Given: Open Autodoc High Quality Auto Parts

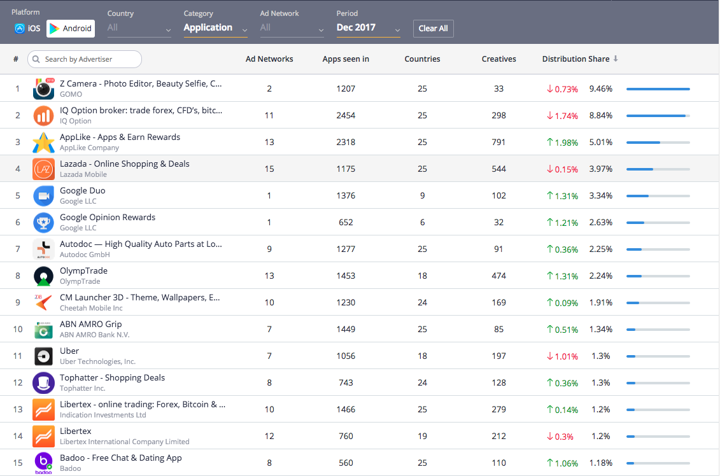Looking at the screenshot, I should tap(141, 244).
